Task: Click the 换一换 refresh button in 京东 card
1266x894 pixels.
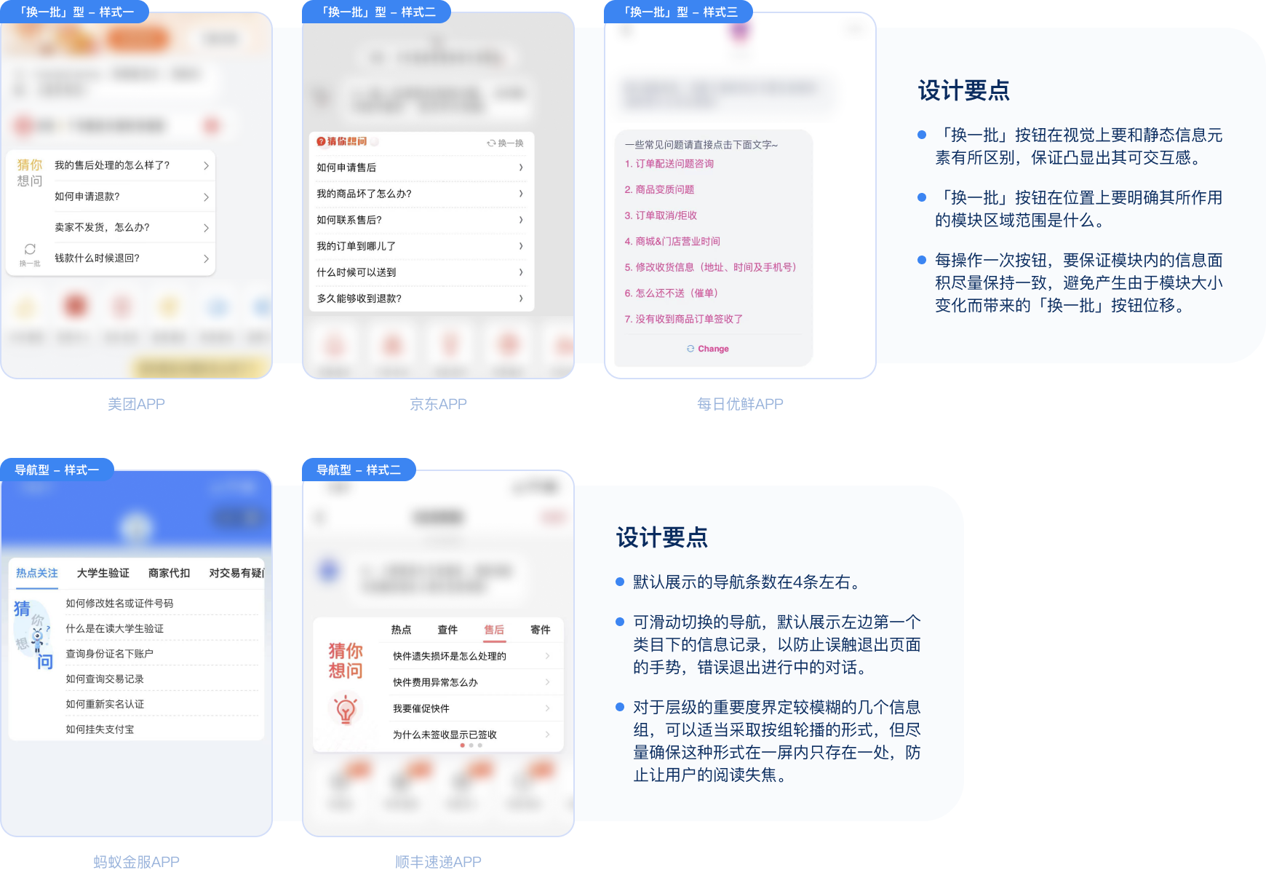Action: (x=505, y=143)
